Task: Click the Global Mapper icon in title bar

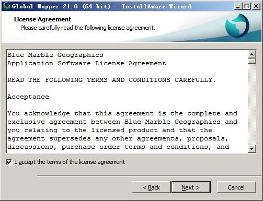Action: (x=7, y=6)
